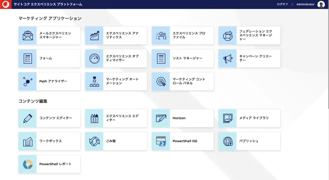Screen dimensions: 329x180
Task: Open the フェデレーション エクスペリエンス マネージャー cube icon
Action: pyautogui.click(x=228, y=36)
